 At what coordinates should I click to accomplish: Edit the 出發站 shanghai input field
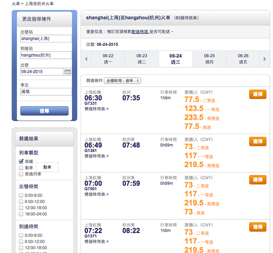(46, 39)
